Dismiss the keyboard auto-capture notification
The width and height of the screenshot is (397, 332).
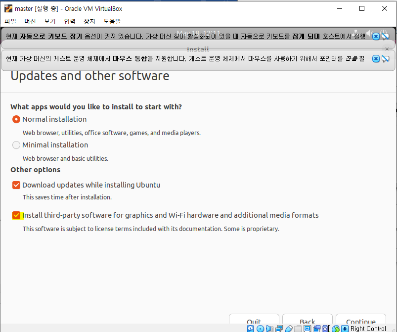376,36
